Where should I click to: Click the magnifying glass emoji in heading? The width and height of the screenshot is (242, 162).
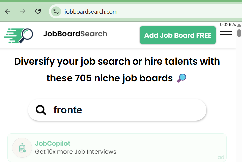click(x=182, y=78)
